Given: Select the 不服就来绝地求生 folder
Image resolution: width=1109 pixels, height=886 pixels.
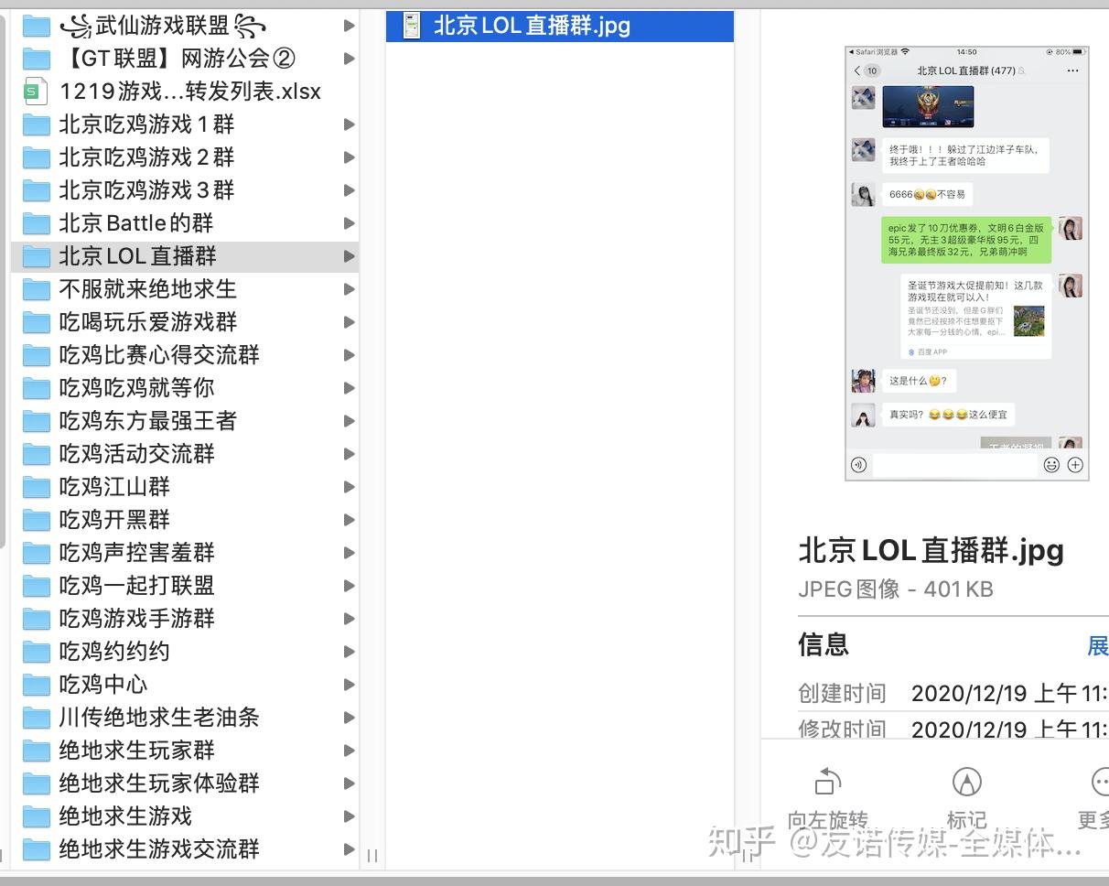Looking at the screenshot, I should [185, 289].
